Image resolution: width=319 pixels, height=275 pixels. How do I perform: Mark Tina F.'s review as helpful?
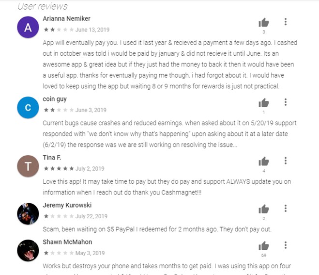[x=264, y=161]
